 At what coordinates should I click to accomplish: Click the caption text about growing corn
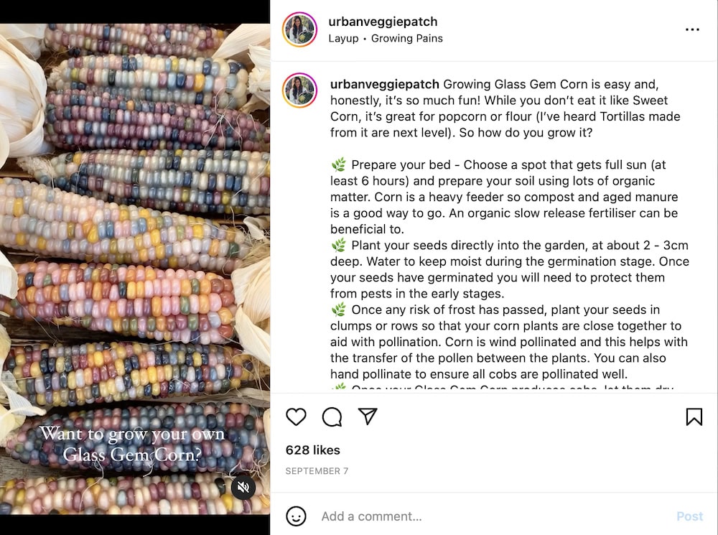510,229
